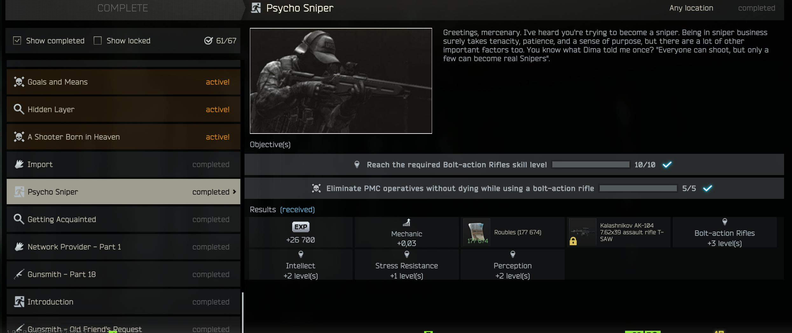Click the lock icon on AK-104 reward
The width and height of the screenshot is (792, 333).
573,241
